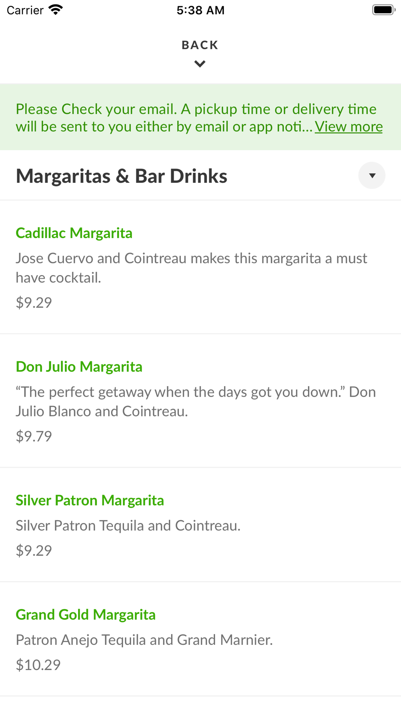Tap the Margaritas & Bar Drinks heading
Image resolution: width=401 pixels, height=713 pixels.
coord(122,176)
